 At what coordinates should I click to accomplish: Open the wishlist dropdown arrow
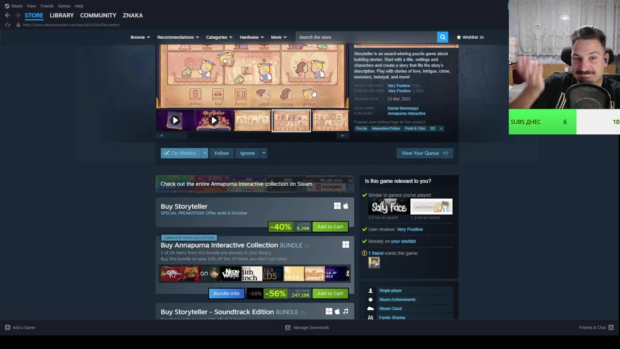pos(204,153)
